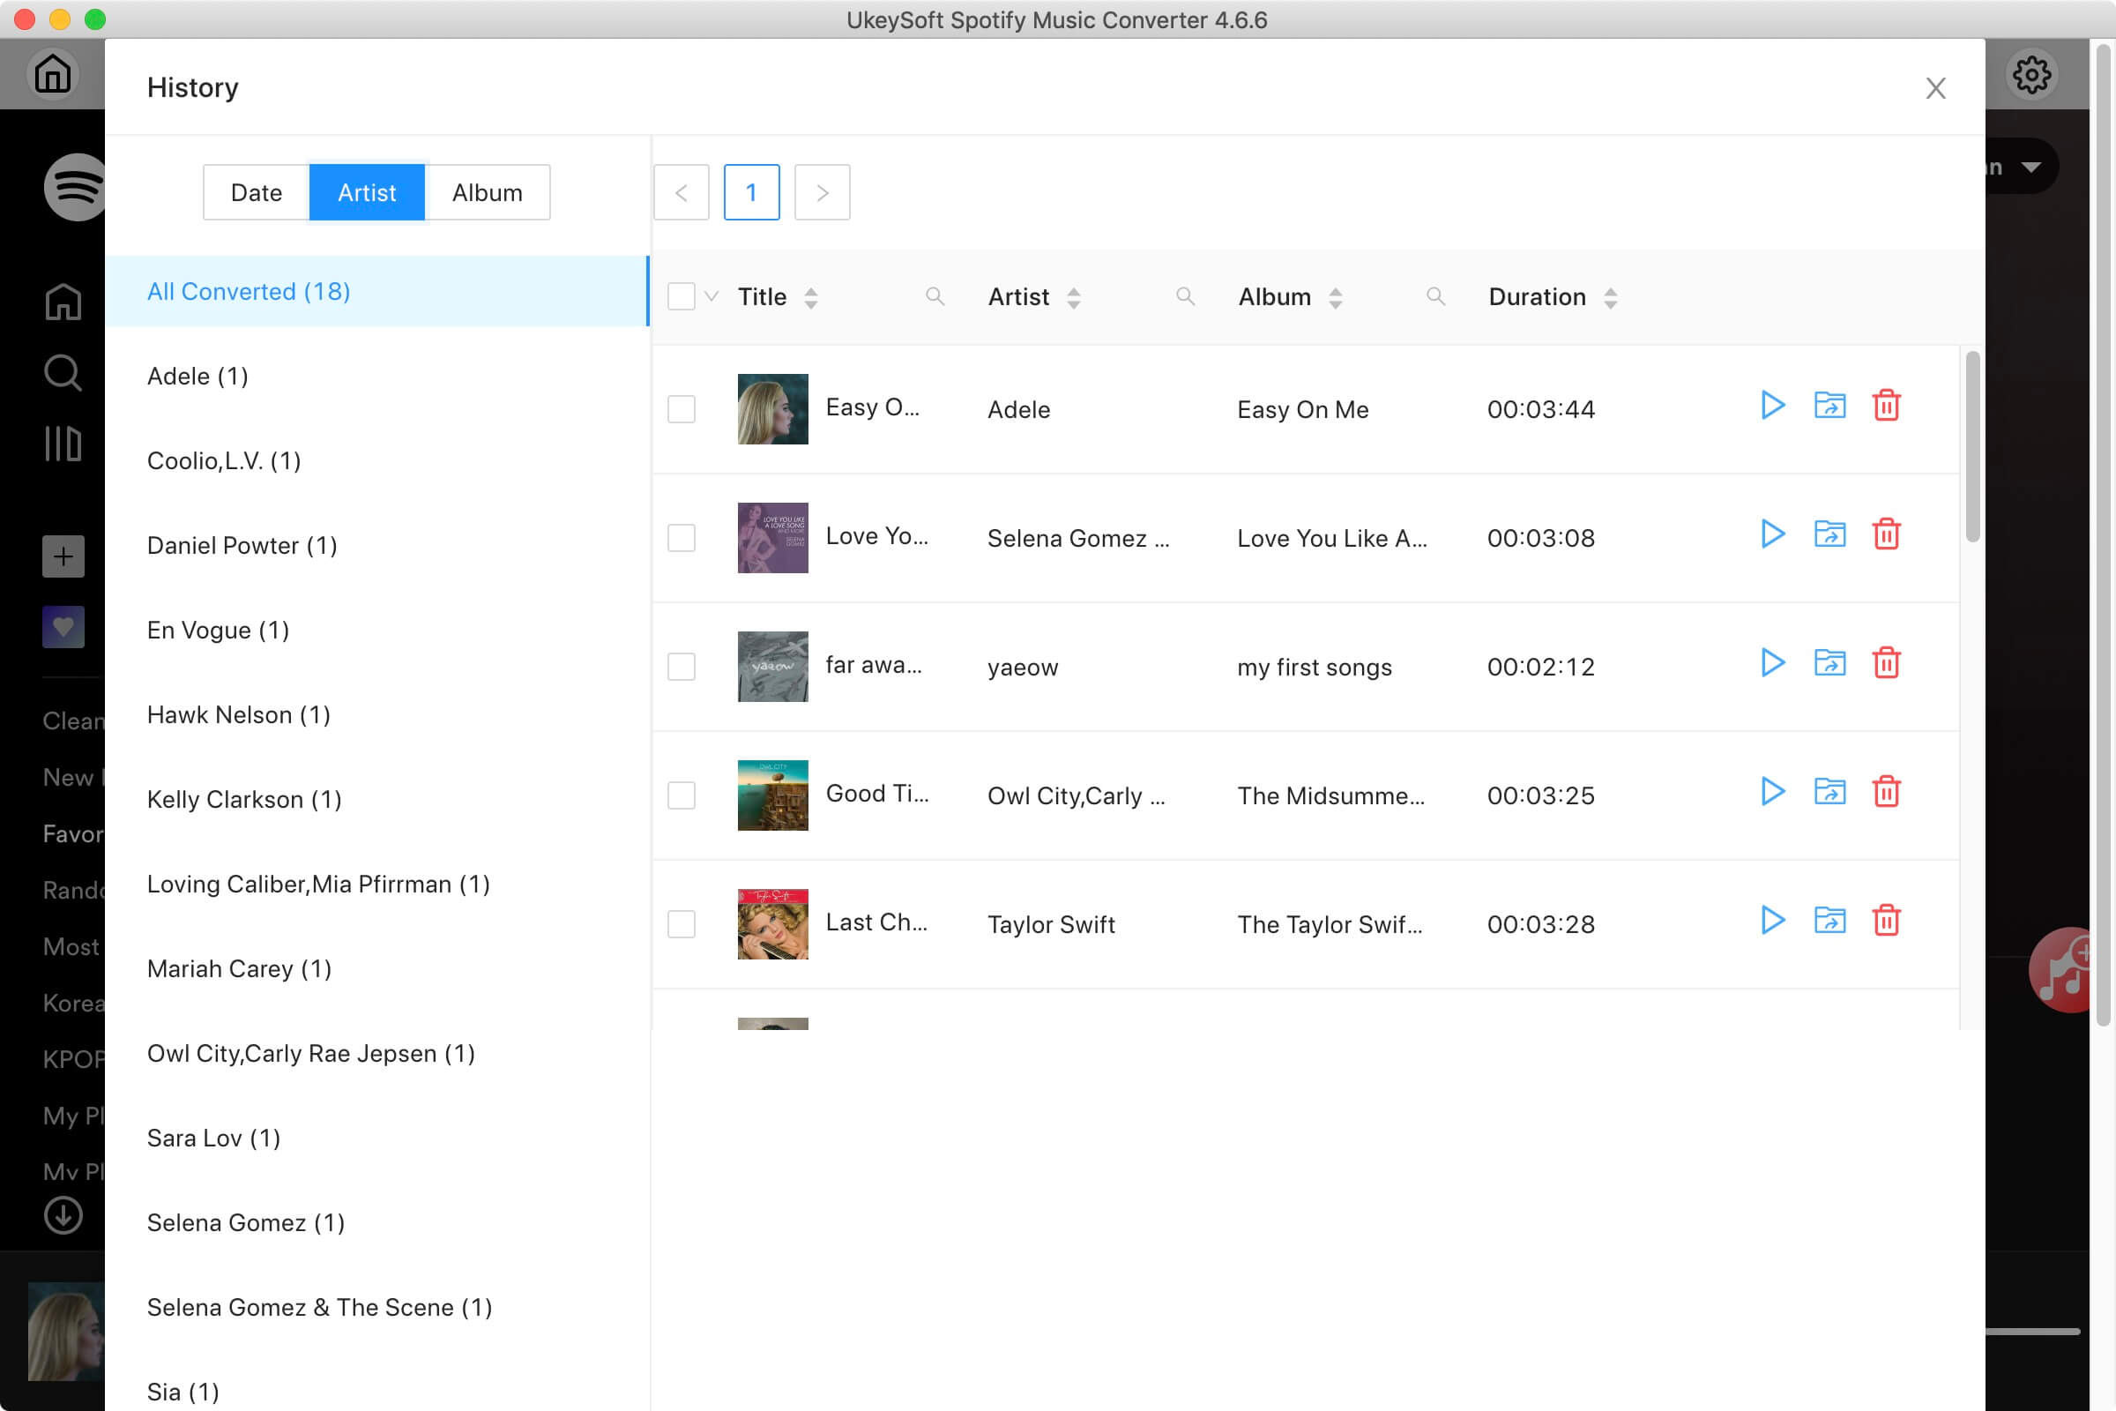Open the Spotify account dropdown arrow
Viewport: 2116px width, 1411px height.
point(2030,168)
